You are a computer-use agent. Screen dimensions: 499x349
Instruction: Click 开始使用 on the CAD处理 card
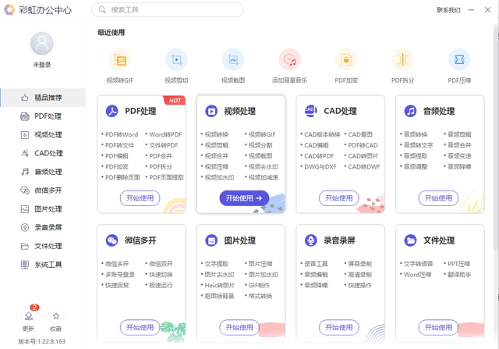[339, 198]
